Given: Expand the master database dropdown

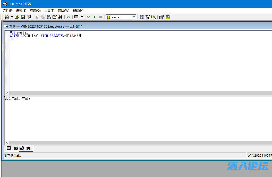Looking at the screenshot, I should point(134,17).
